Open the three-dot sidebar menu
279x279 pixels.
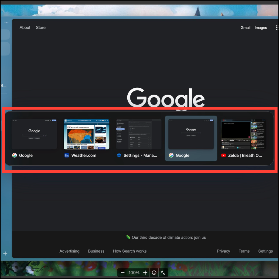(6, 23)
